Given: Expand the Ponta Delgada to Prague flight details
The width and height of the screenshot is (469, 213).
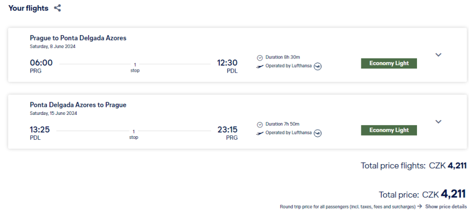Looking at the screenshot, I should (438, 121).
